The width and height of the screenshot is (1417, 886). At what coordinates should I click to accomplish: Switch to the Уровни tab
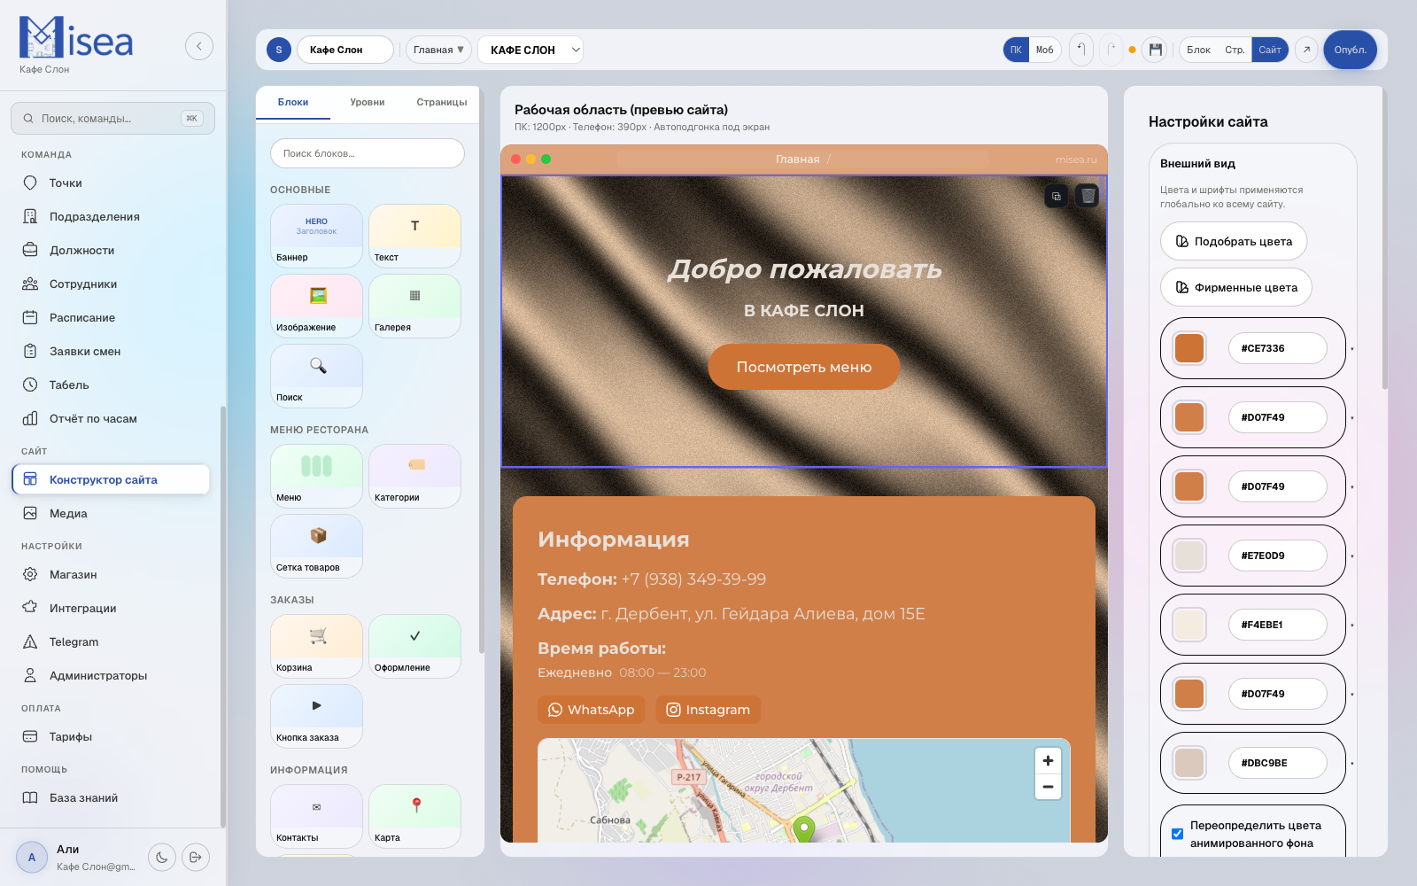[x=367, y=102]
